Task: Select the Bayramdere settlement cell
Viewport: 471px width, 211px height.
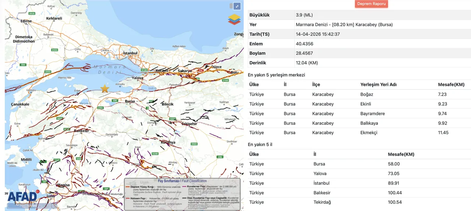Action: (x=373, y=113)
